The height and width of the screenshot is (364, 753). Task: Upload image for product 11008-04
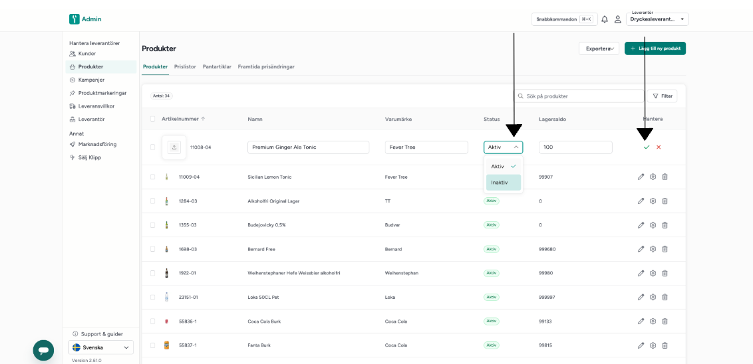pyautogui.click(x=174, y=147)
